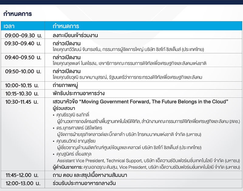Click the กำหนดการ page heading
The height and width of the screenshot is (191, 243).
coord(18,14)
